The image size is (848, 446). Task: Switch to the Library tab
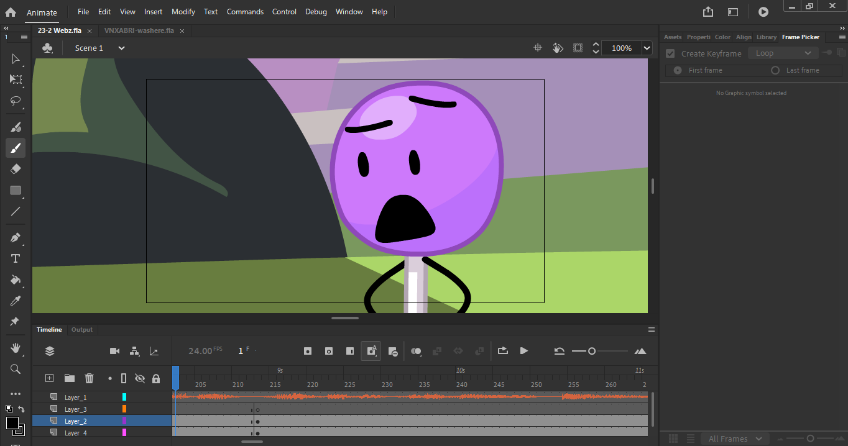(x=766, y=37)
